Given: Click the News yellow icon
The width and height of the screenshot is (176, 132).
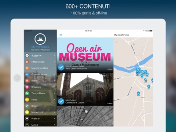Looking at the screenshot, I should (x=27, y=100).
